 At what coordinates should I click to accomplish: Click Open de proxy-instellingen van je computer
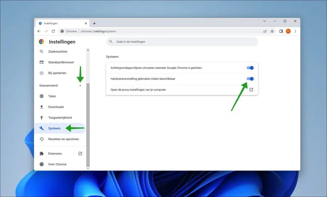pos(182,90)
